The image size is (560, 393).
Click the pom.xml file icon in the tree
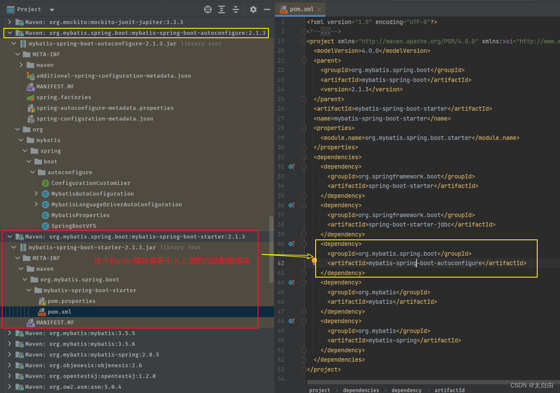pos(42,311)
